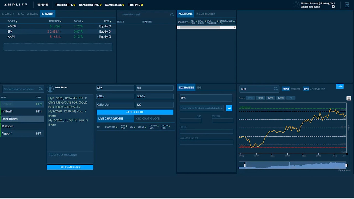Click the Bid field in the quote form
Viewport: 354px width, 199px height.
point(154,88)
